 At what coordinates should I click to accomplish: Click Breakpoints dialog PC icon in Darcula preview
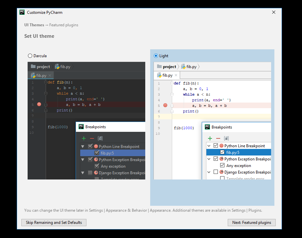pyautogui.click(x=81, y=127)
